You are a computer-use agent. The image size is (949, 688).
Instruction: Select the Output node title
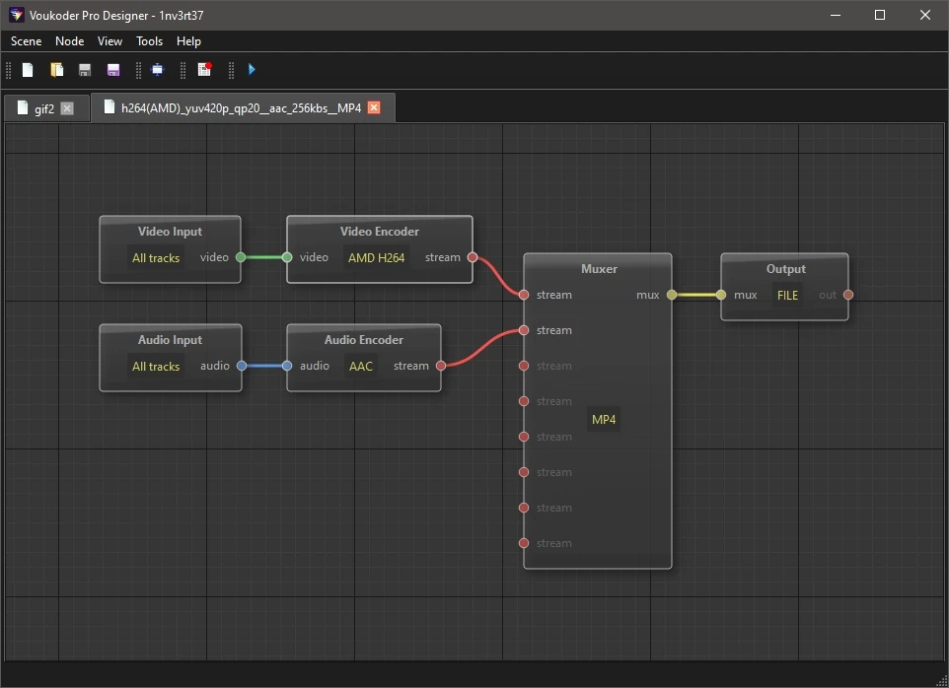click(785, 268)
